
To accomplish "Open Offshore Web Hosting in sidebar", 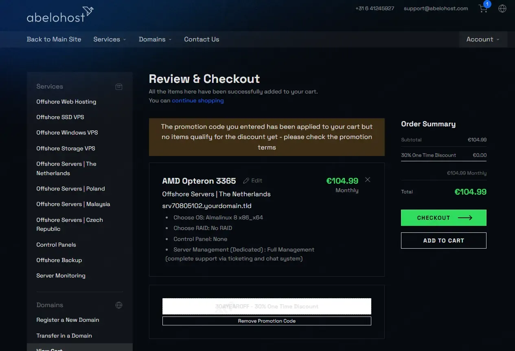I will [66, 102].
